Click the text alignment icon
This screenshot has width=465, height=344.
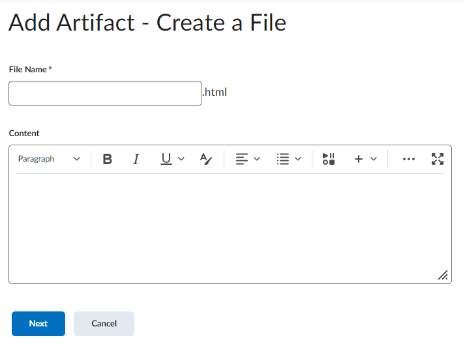(x=241, y=159)
